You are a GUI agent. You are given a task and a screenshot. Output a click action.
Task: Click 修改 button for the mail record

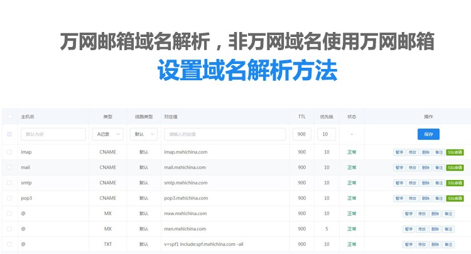pos(412,167)
